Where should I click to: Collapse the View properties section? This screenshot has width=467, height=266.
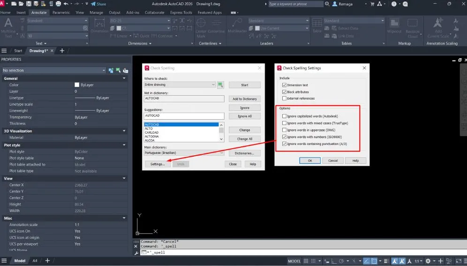point(124,178)
